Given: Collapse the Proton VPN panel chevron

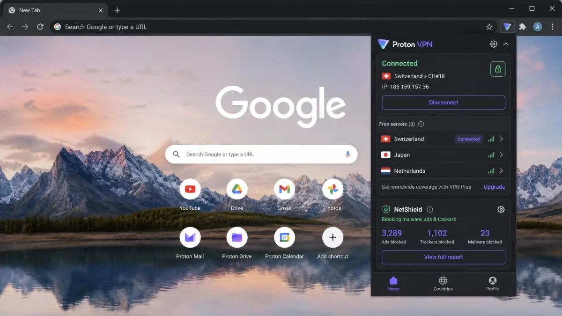Looking at the screenshot, I should 506,44.
